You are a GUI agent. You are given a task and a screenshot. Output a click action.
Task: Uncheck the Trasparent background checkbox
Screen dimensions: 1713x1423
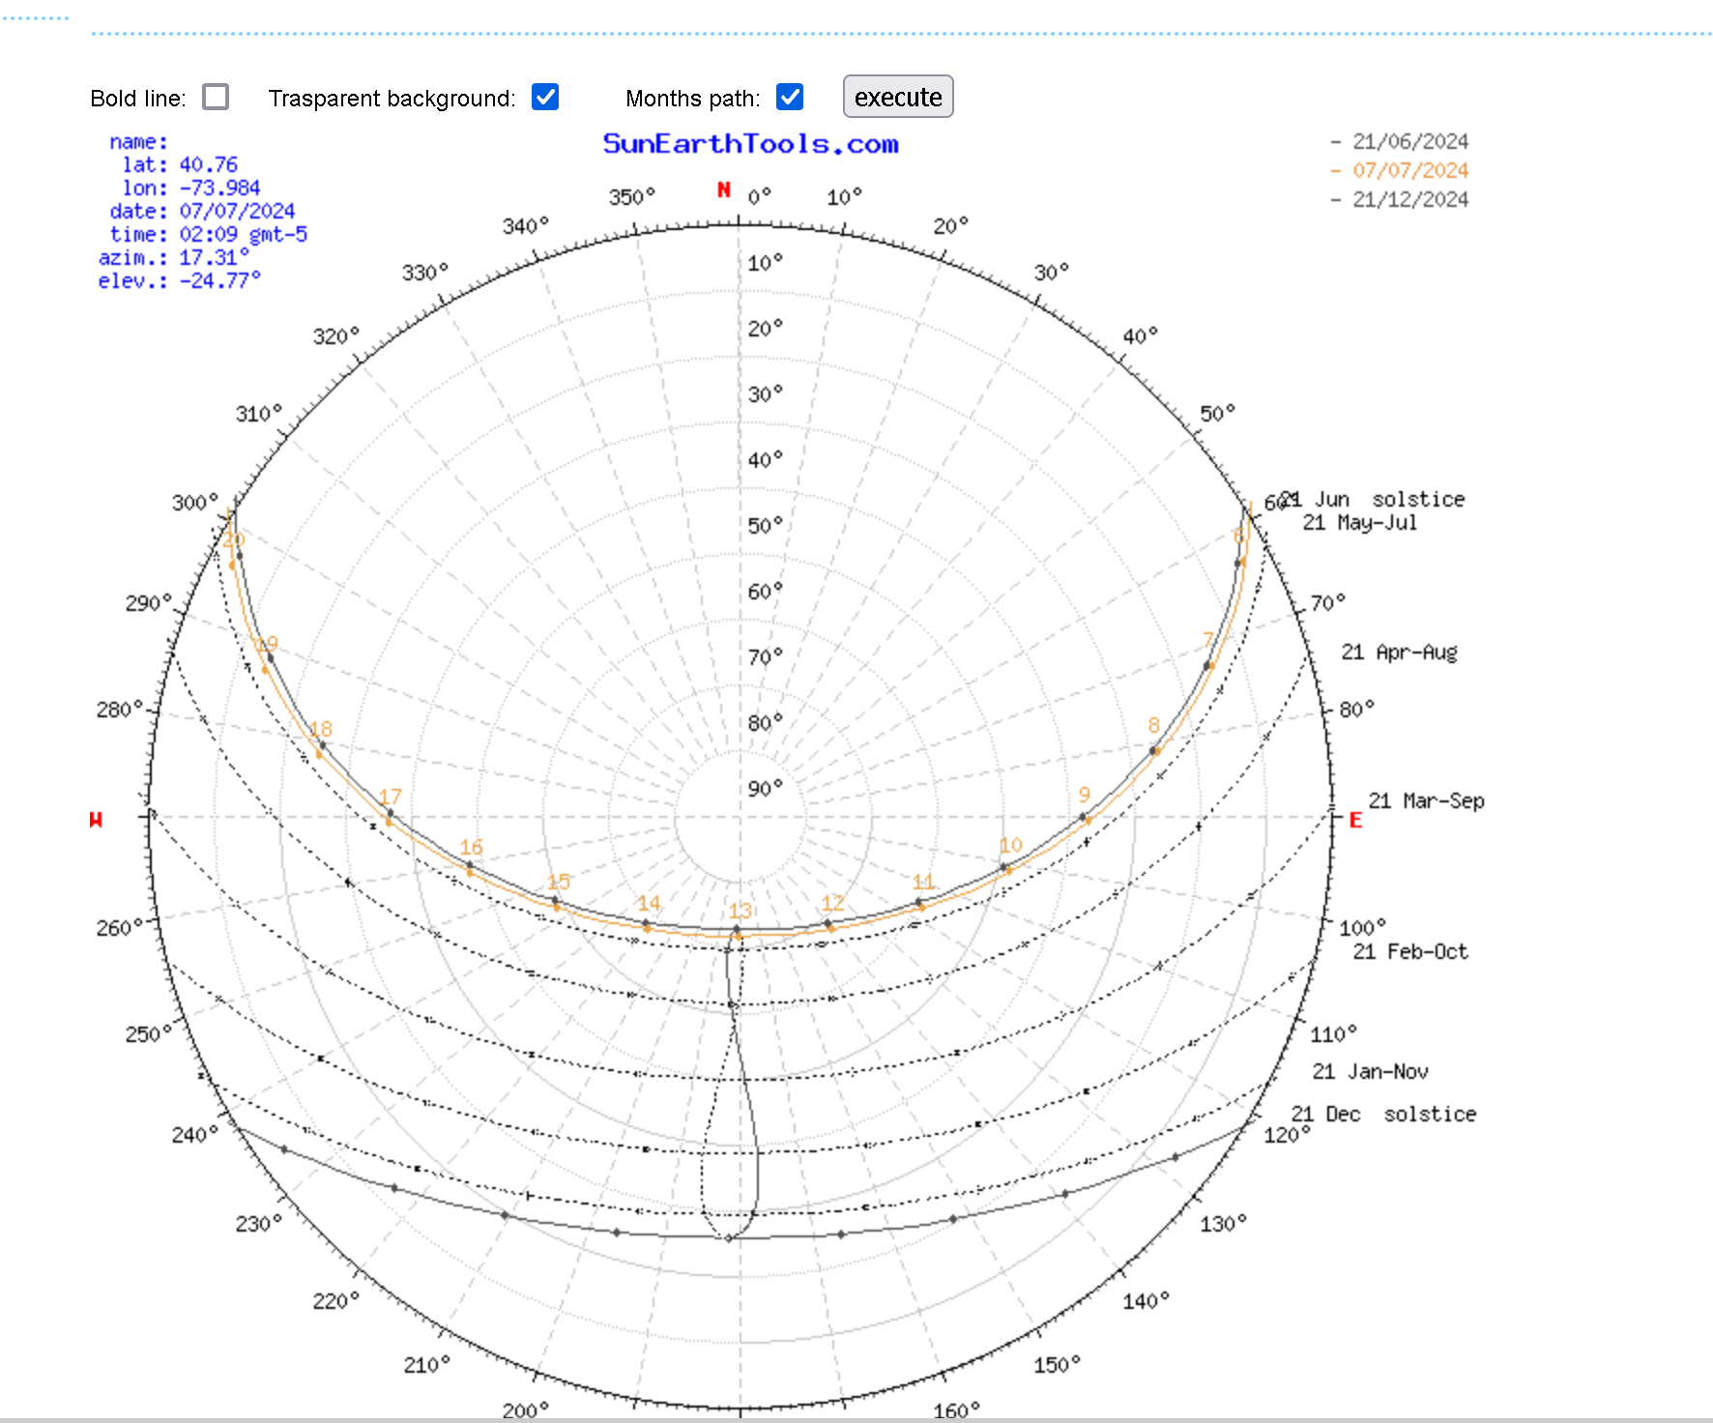pos(545,97)
